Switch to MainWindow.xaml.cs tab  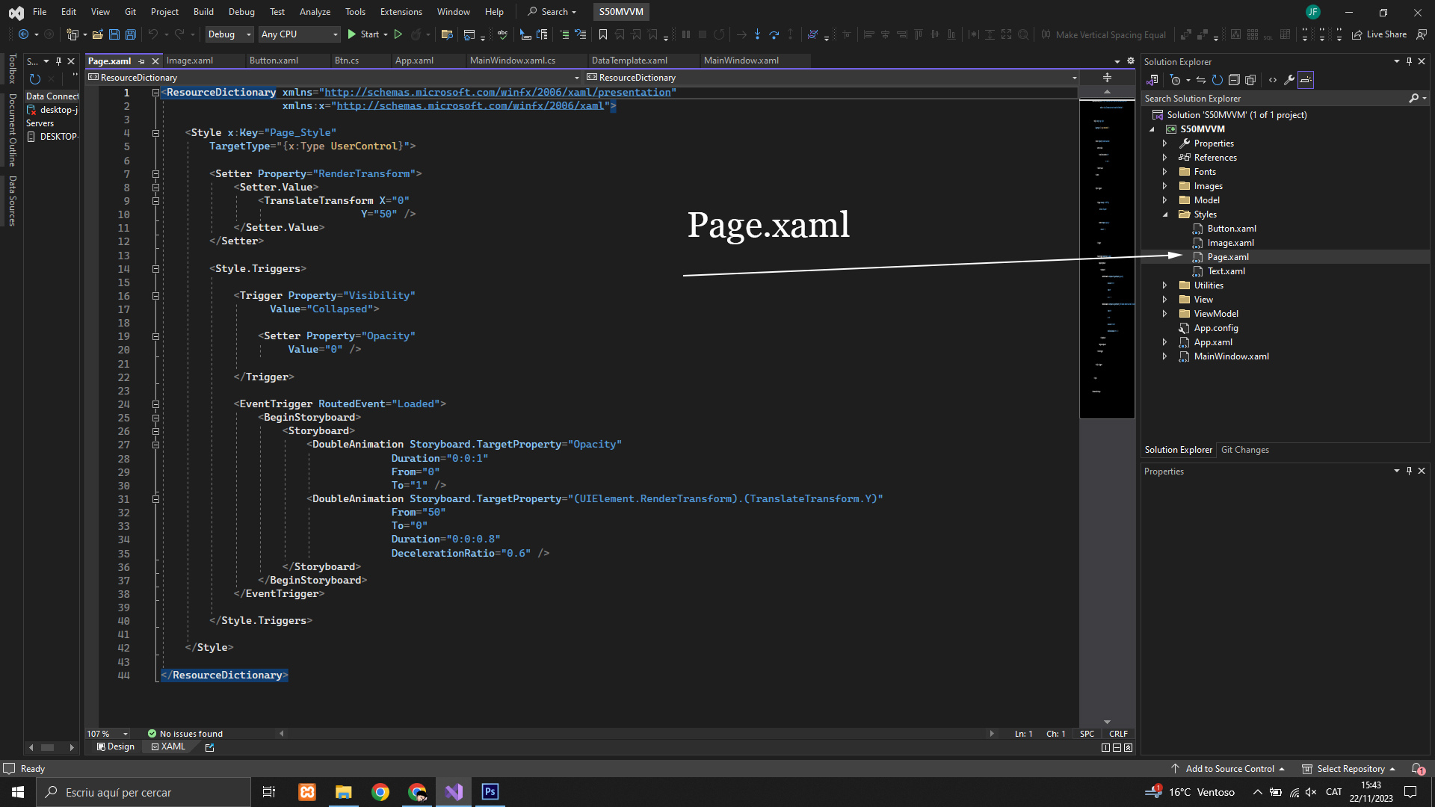(x=512, y=61)
